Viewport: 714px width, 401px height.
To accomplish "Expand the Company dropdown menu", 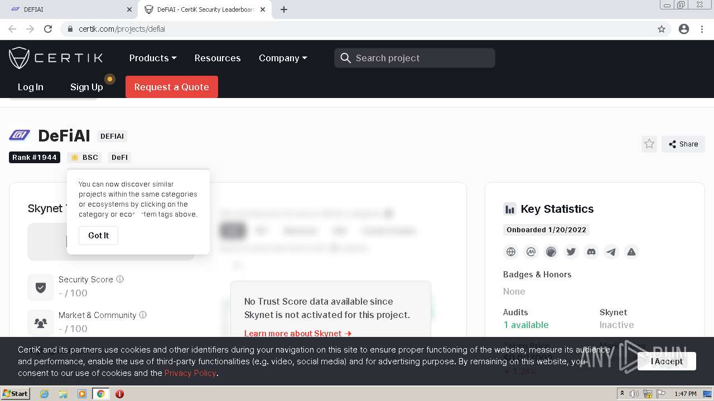I will [283, 58].
